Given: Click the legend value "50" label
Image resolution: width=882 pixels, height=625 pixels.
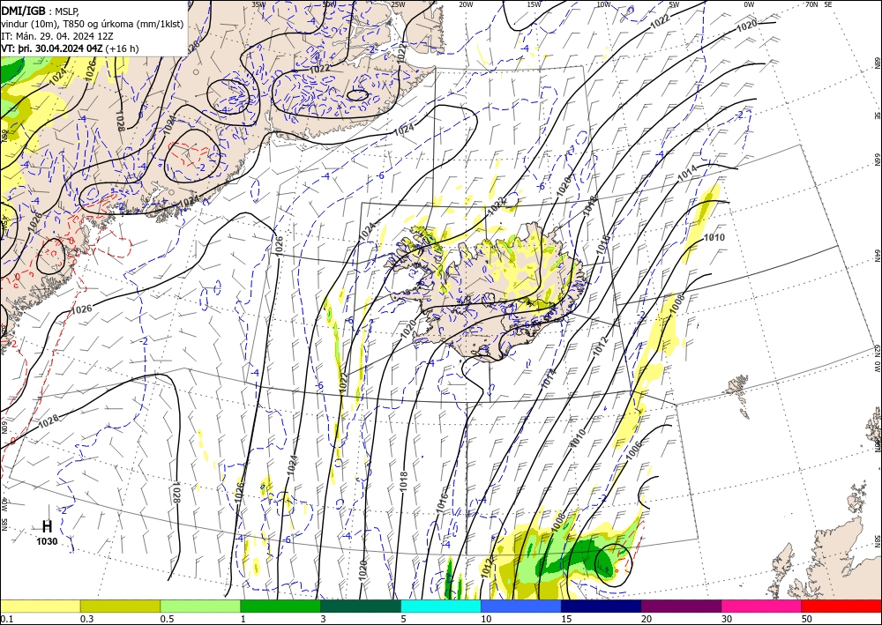Looking at the screenshot, I should [807, 619].
